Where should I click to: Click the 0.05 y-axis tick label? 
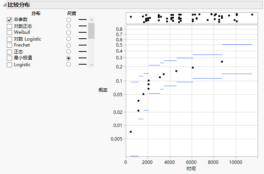tap(118, 95)
